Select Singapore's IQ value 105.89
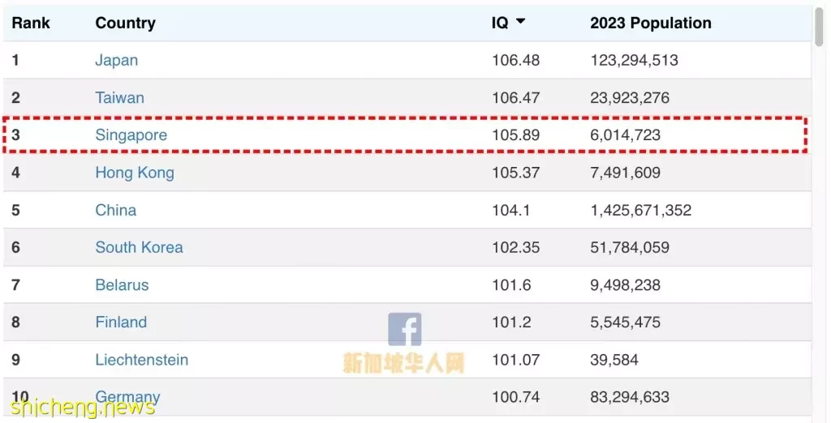The width and height of the screenshot is (831, 423). pos(515,135)
